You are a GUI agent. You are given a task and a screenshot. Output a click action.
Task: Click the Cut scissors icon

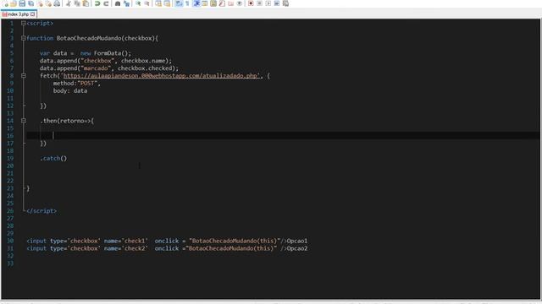coord(69,3)
